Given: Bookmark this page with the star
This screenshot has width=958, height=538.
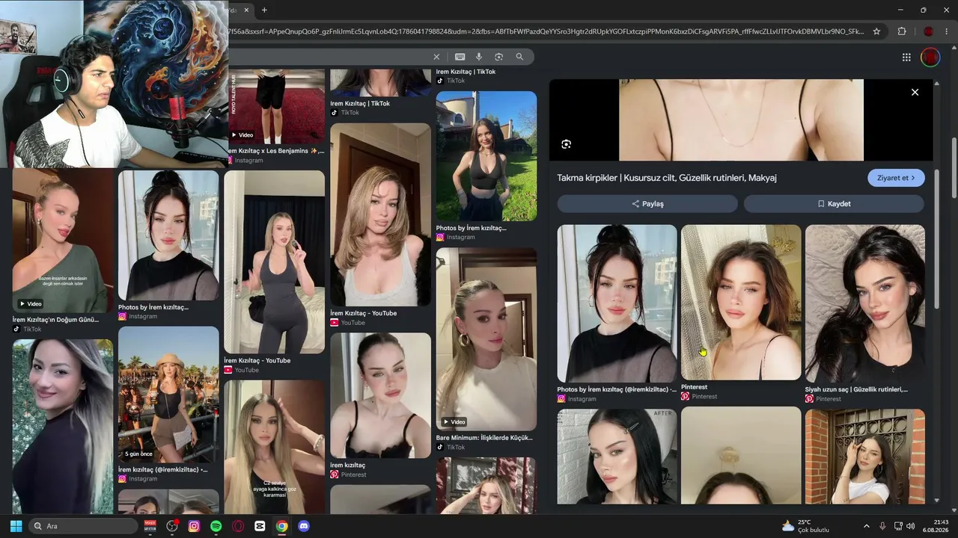Looking at the screenshot, I should click(876, 31).
